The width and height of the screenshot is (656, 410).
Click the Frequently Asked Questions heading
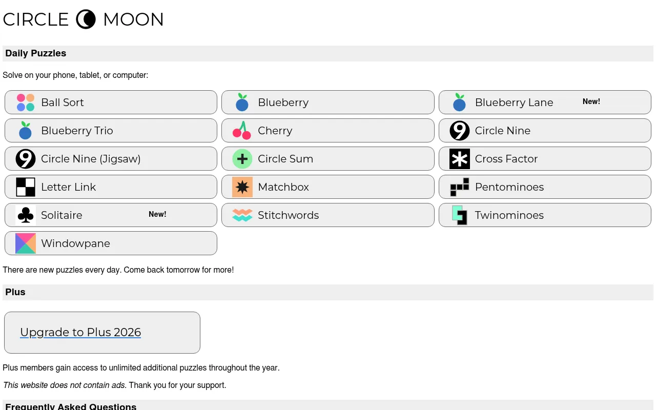71,406
